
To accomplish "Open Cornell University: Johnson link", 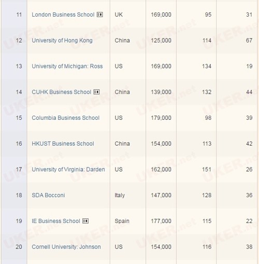I will pos(66,247).
